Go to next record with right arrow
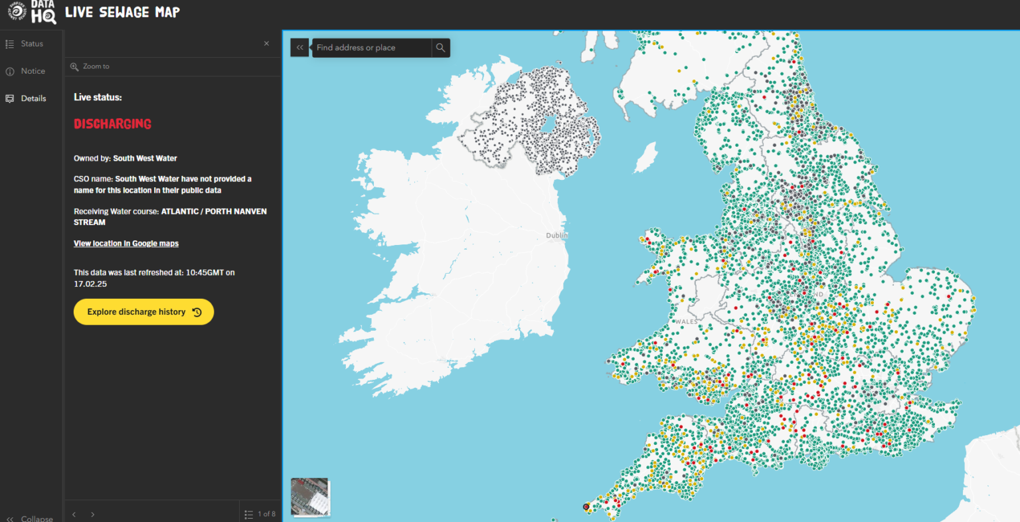 92,513
